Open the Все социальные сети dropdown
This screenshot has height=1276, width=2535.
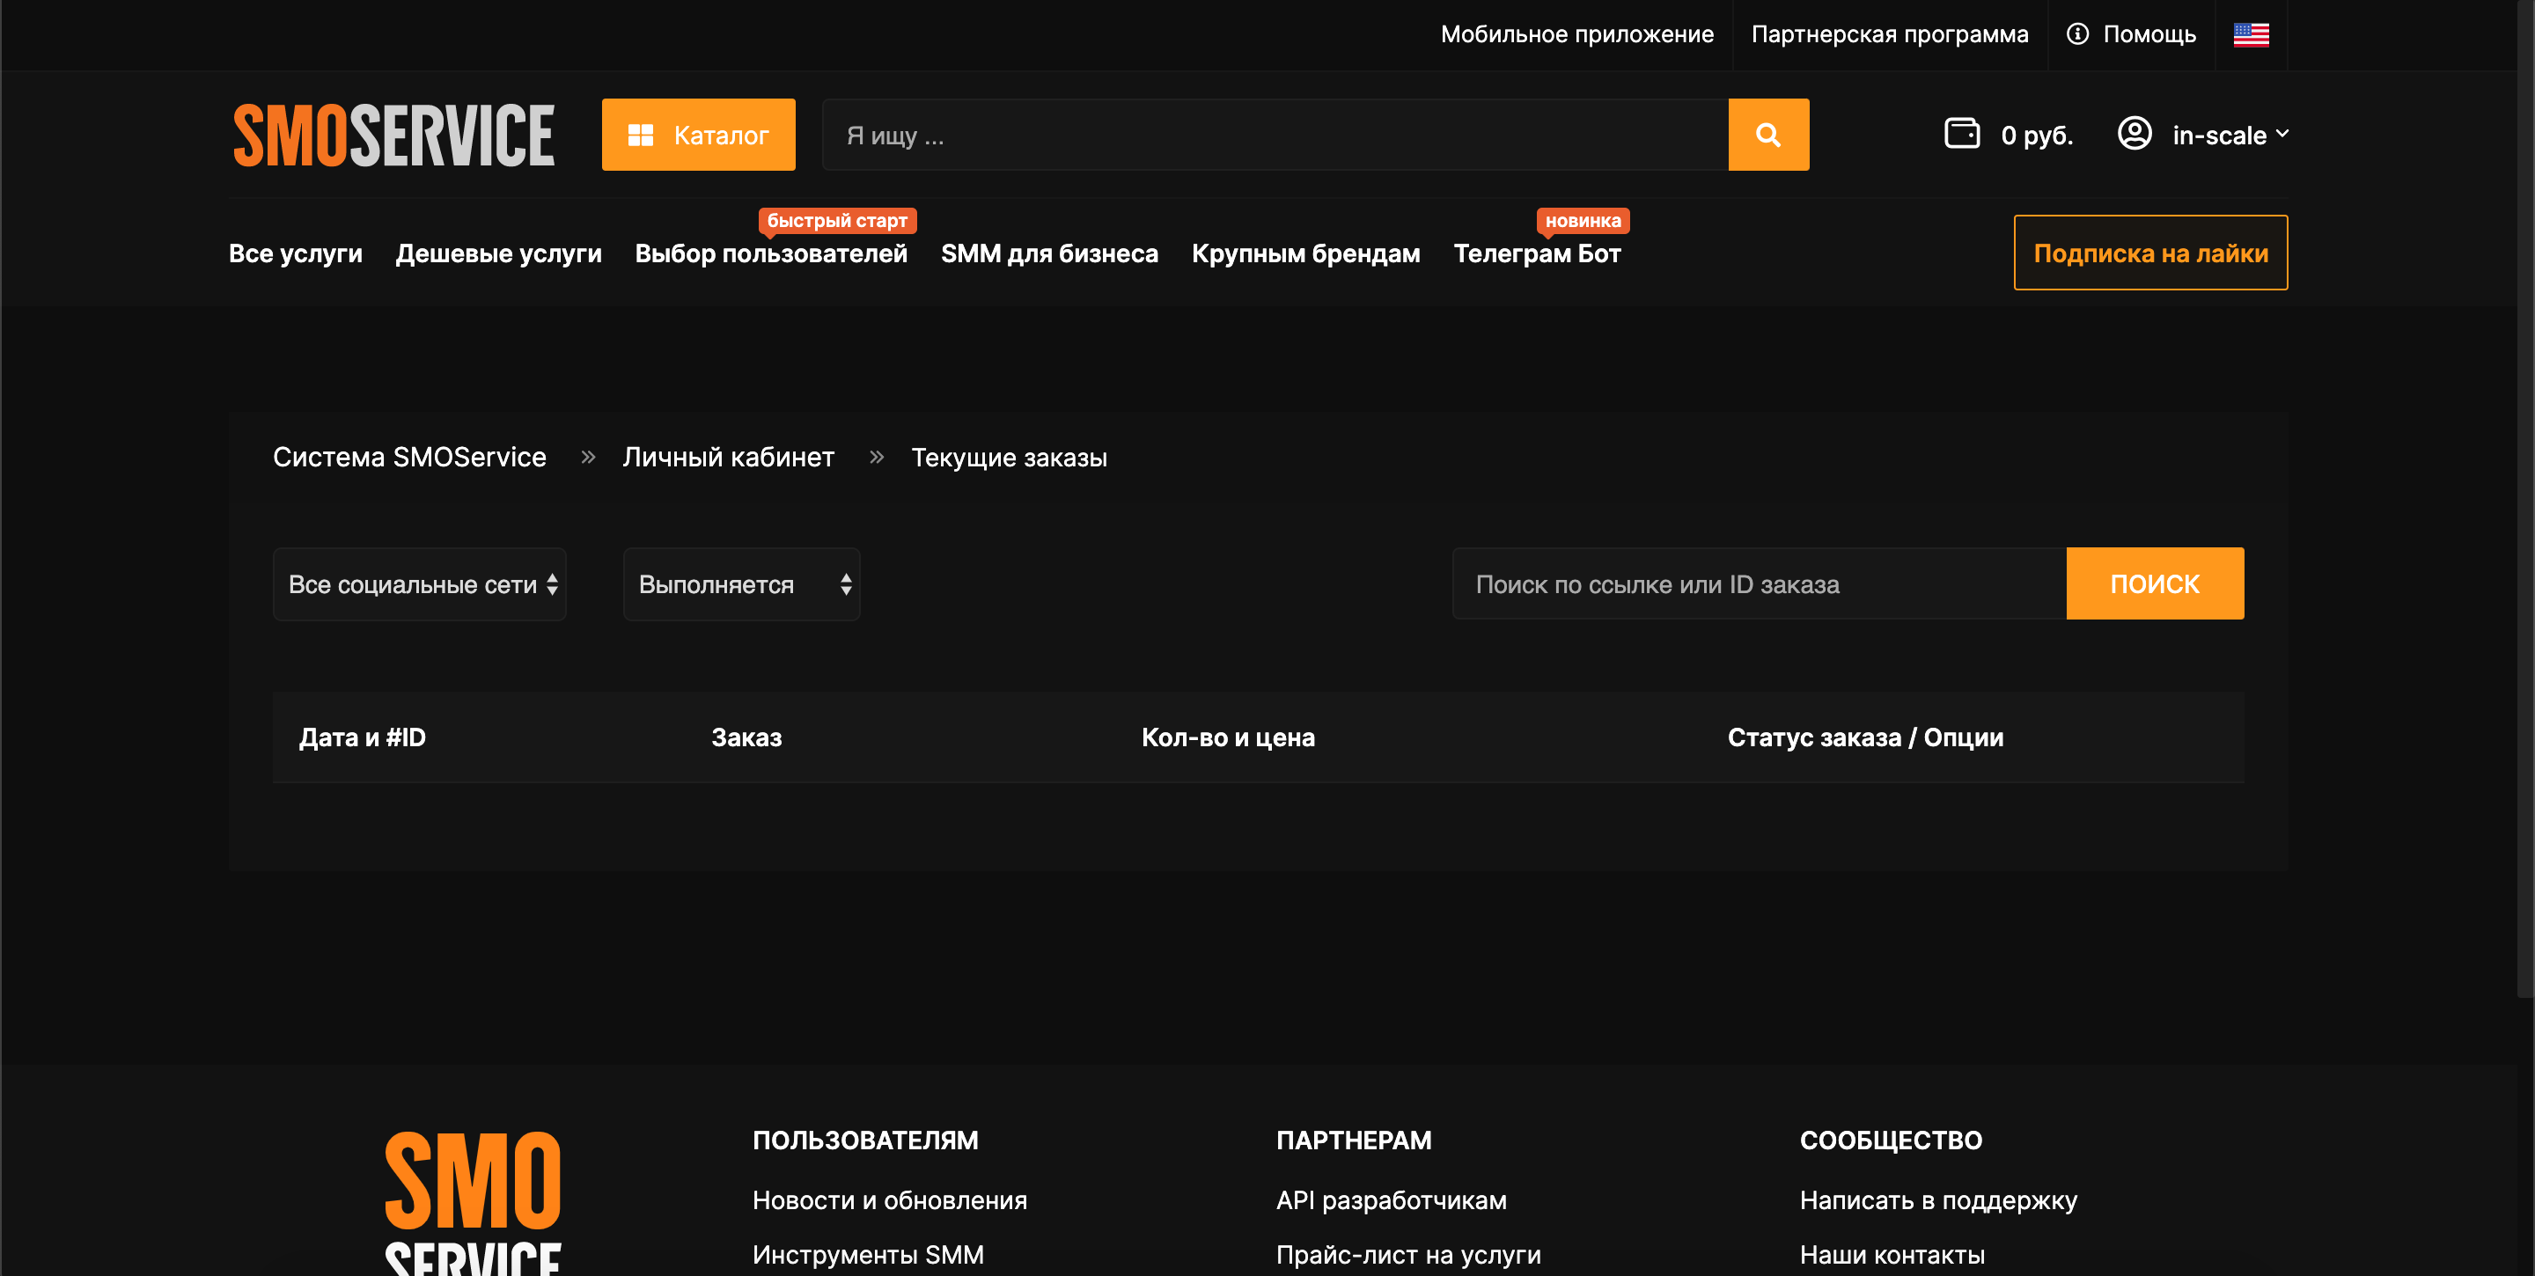[419, 584]
